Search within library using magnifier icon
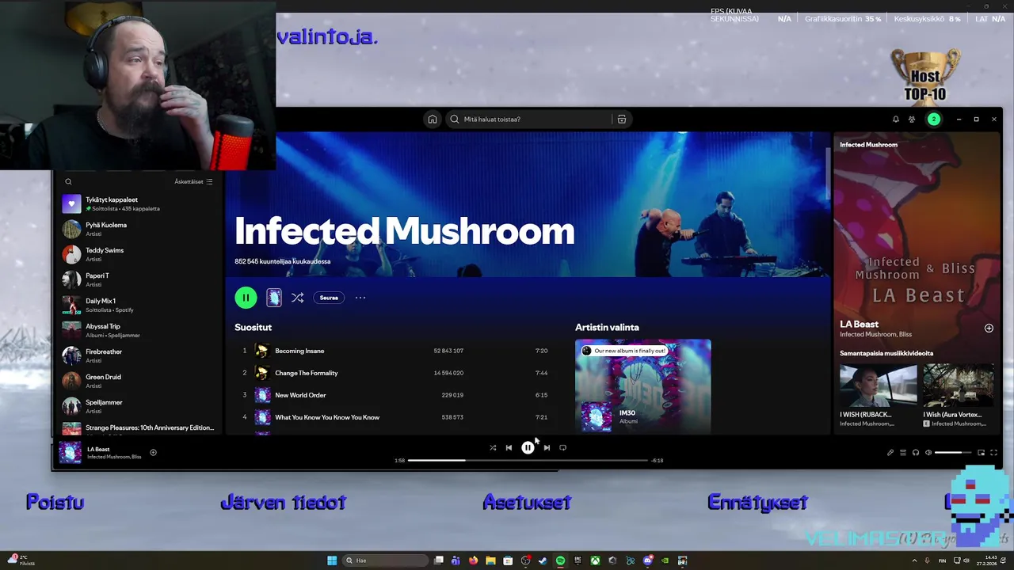 coord(68,182)
